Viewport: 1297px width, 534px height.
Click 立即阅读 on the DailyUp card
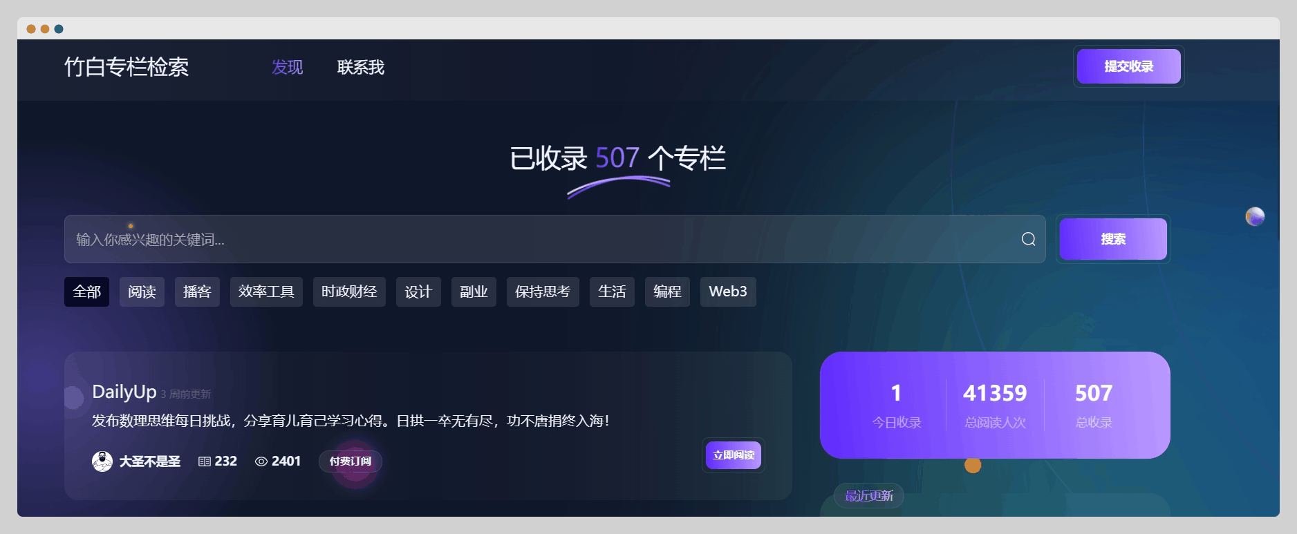tap(733, 455)
